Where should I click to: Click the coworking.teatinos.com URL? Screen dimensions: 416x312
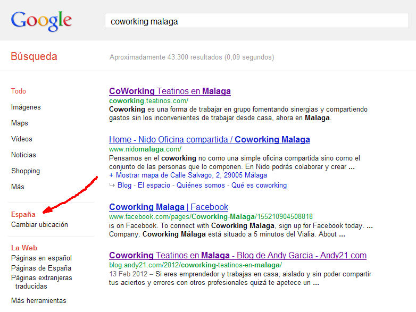[x=148, y=101]
